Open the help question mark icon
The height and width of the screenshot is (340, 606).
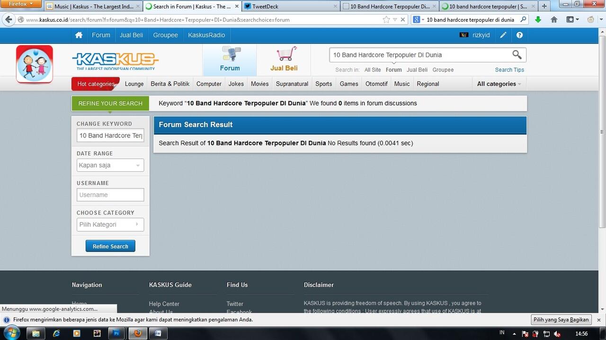(519, 35)
